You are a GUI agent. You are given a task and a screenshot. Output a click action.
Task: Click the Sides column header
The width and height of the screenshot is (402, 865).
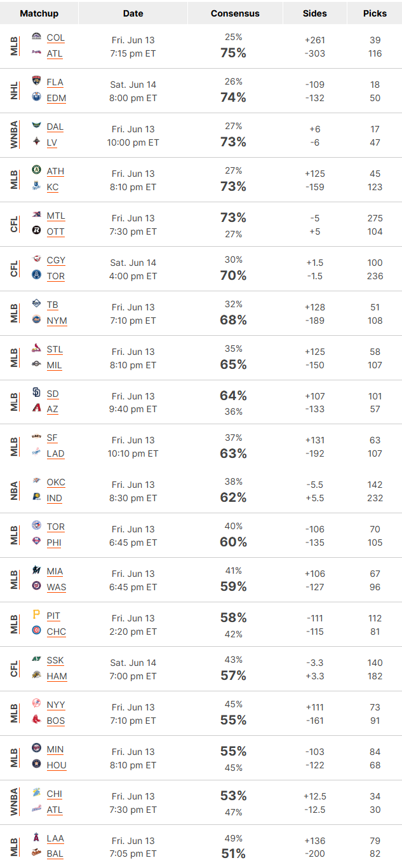tap(314, 13)
